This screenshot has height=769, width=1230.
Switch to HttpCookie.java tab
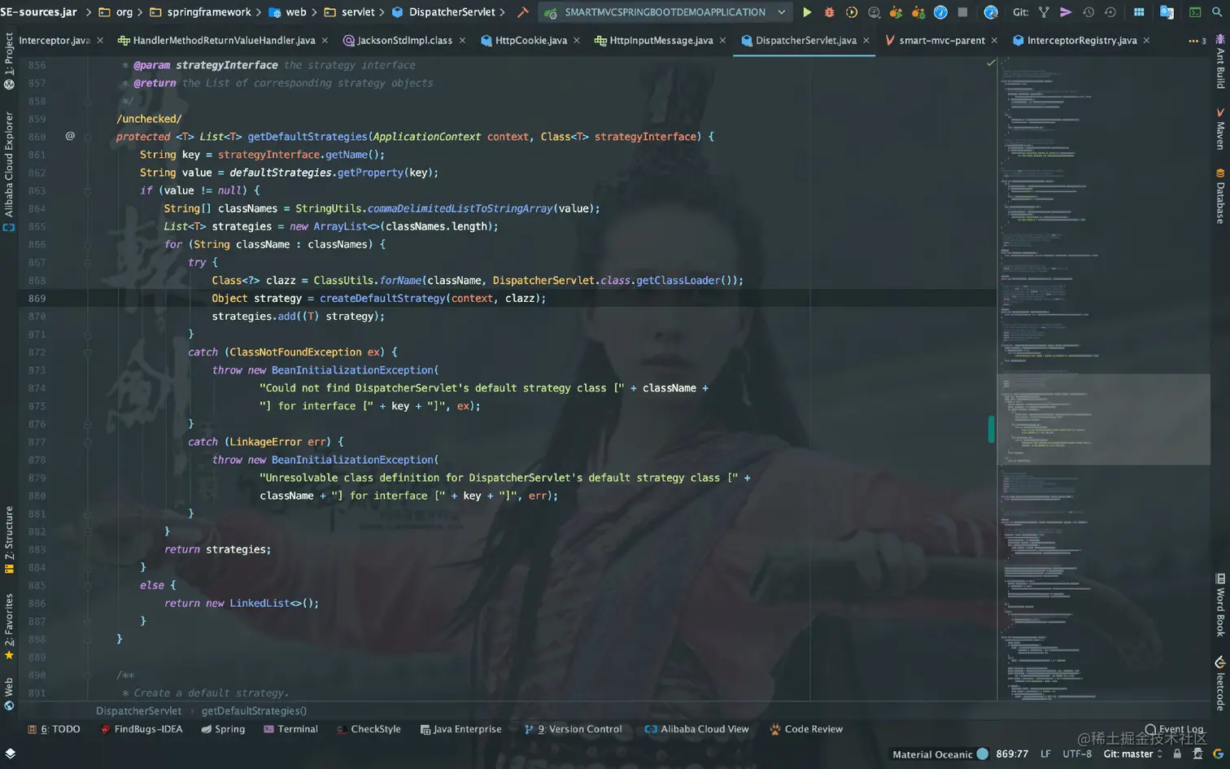click(524, 40)
